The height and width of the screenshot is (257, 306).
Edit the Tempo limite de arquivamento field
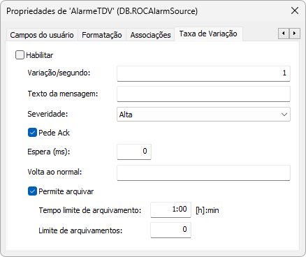(x=170, y=210)
